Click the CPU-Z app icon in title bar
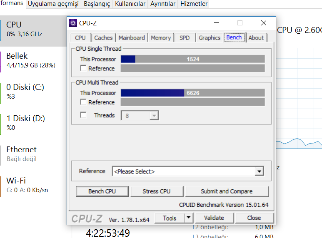The image size is (322, 238). [x=73, y=23]
